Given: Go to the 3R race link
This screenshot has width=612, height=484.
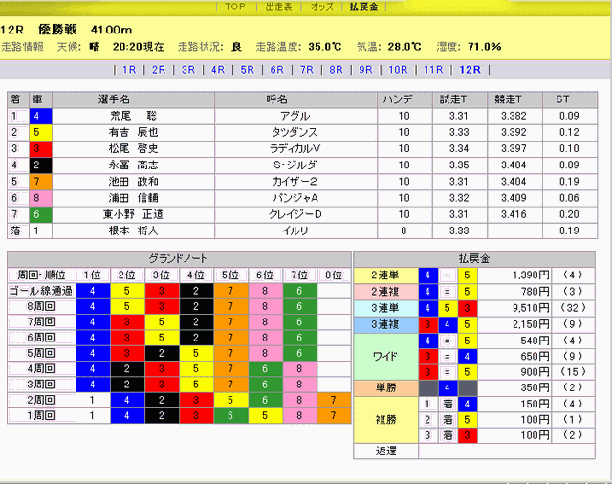Looking at the screenshot, I should pos(188,70).
